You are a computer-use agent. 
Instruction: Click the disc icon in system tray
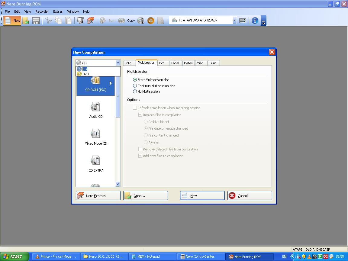coord(331,256)
